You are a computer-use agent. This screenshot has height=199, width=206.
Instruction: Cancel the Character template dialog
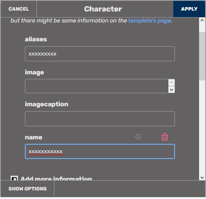(x=19, y=9)
